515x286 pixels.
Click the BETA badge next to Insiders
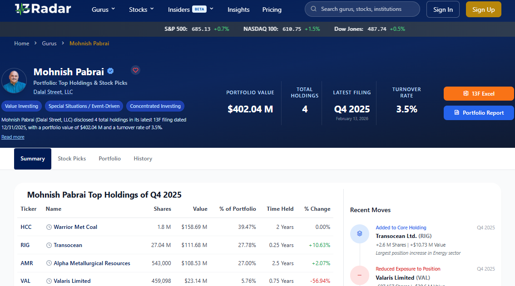tap(199, 9)
